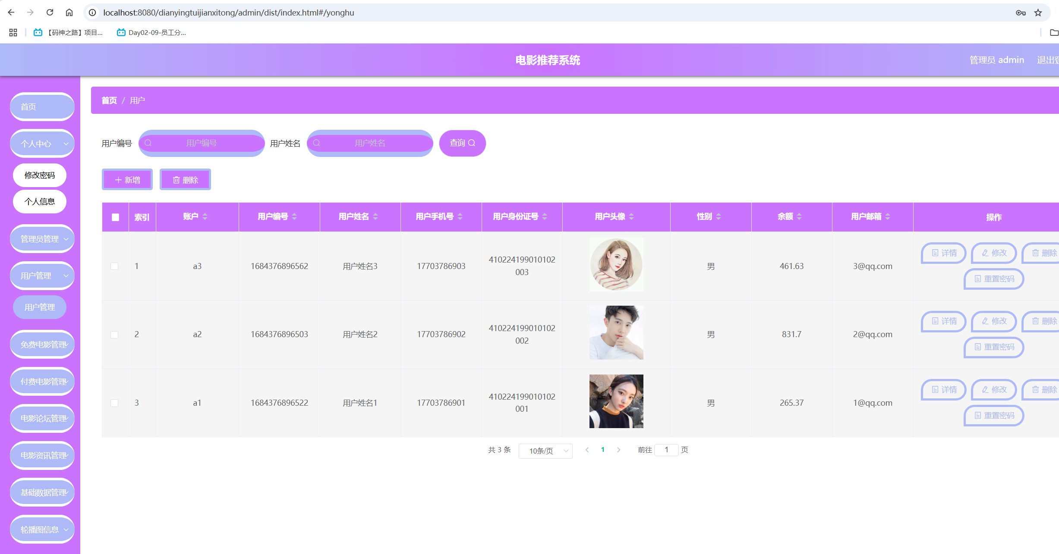Viewport: 1059px width, 554px height.
Task: Sort table by 余额 column arrows
Action: click(799, 216)
